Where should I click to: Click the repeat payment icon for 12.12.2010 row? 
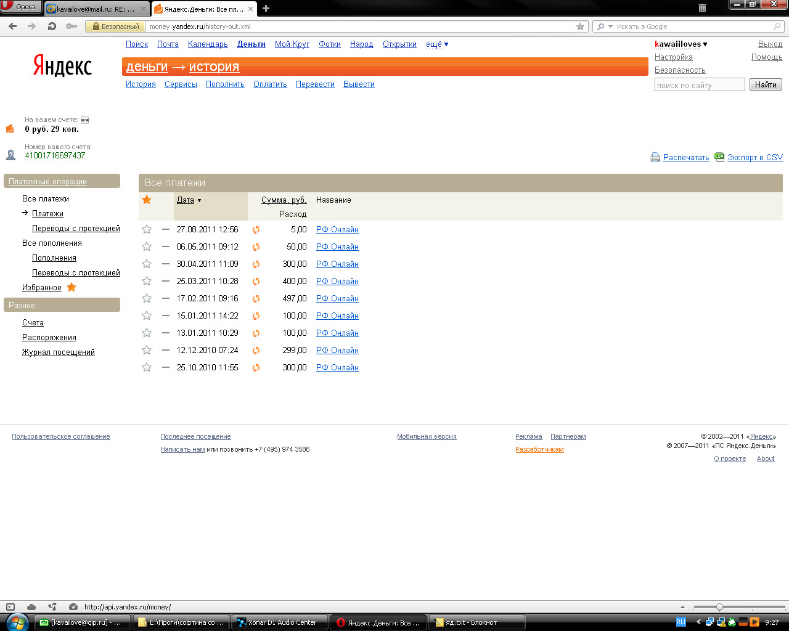[x=256, y=351]
